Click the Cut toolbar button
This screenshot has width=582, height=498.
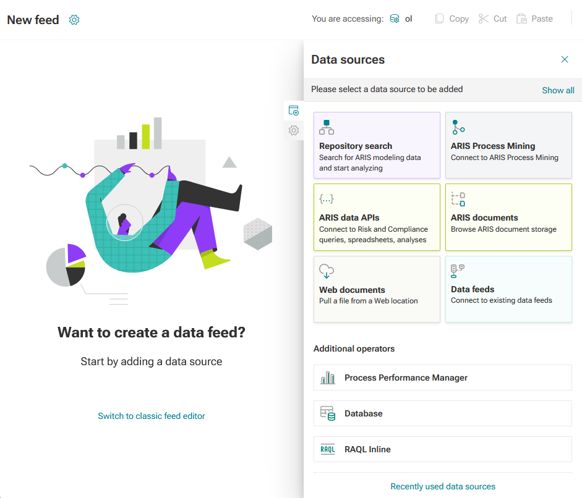tap(492, 19)
